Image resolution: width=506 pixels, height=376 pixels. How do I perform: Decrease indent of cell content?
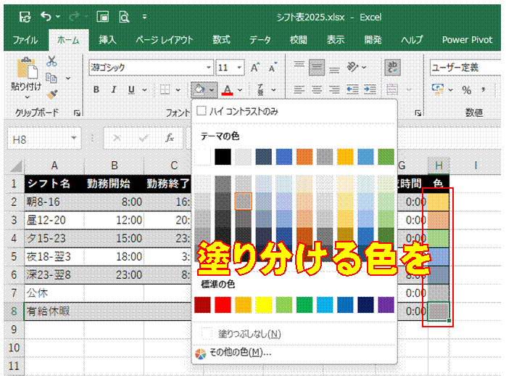click(352, 89)
